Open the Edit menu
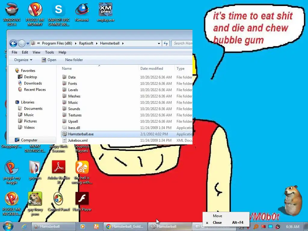 tap(25, 52)
